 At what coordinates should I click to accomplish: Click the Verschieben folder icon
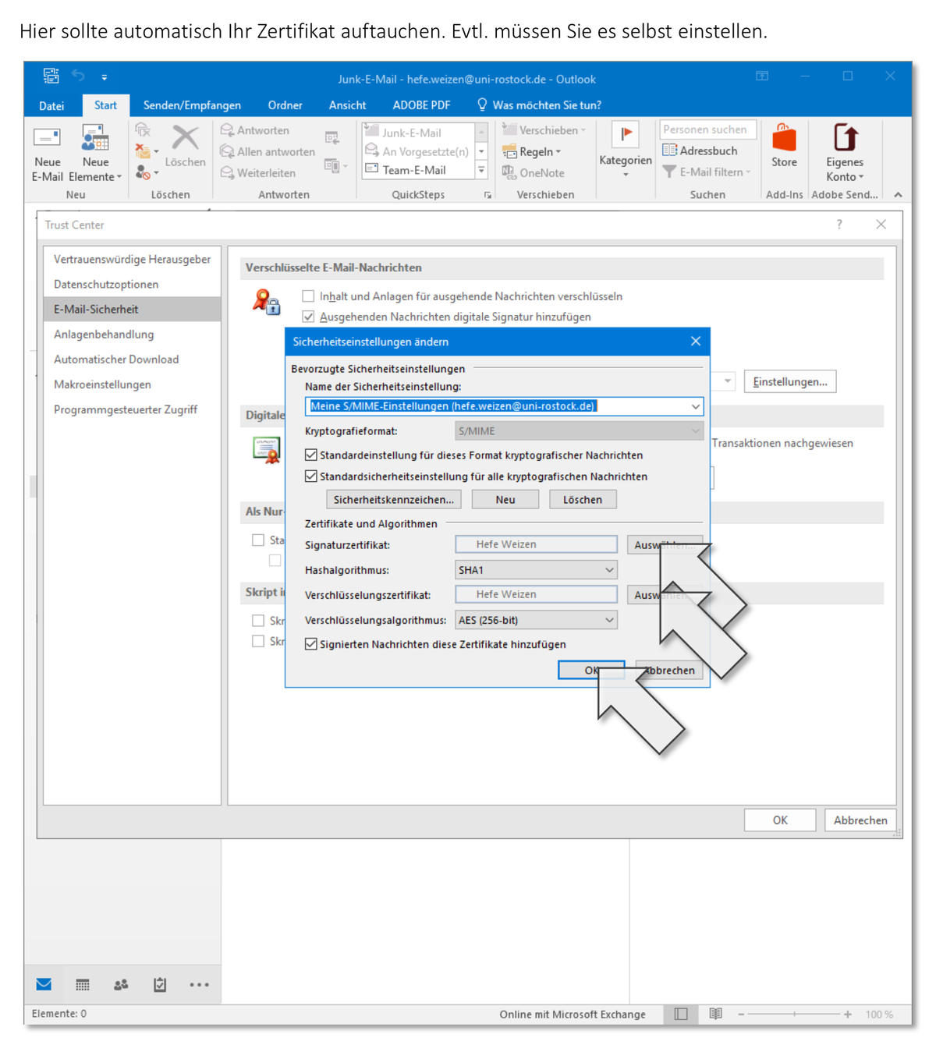click(509, 129)
